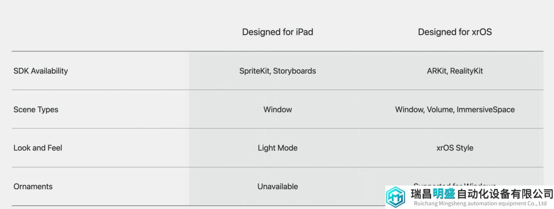Click the Designed for xrOS column header

pos(454,32)
